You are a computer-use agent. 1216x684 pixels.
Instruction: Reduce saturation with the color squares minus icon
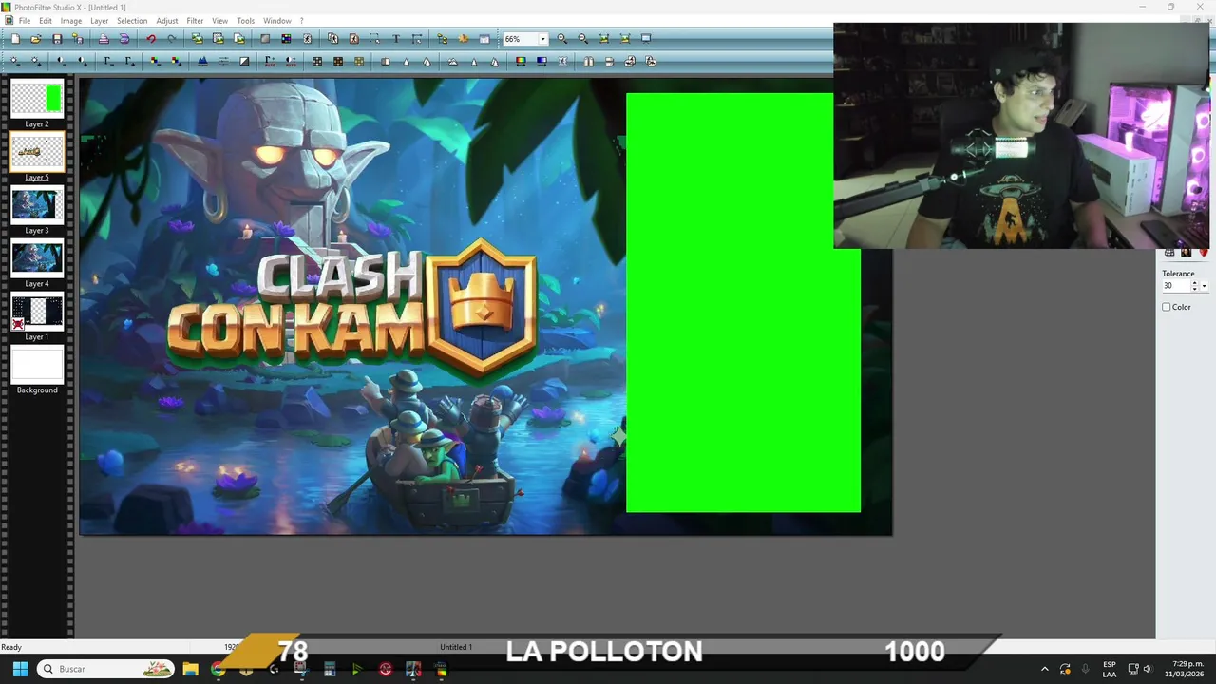[155, 61]
